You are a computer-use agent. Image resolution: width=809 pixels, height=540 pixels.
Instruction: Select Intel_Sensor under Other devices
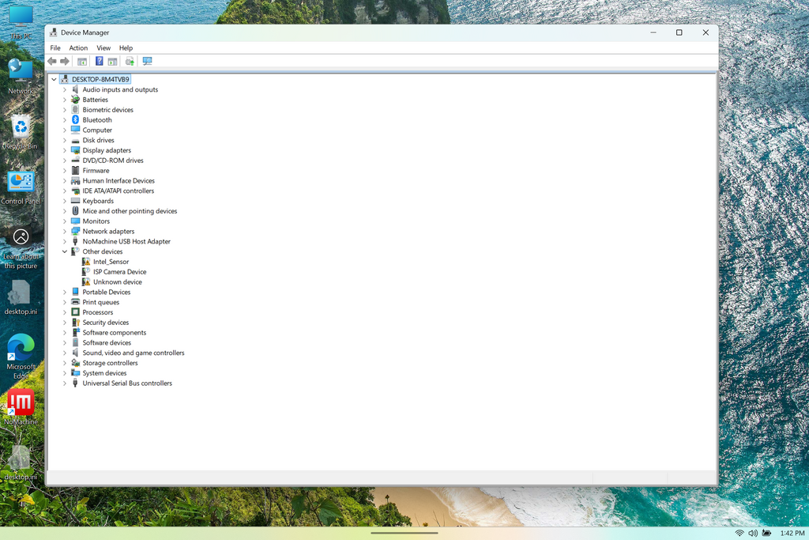[x=111, y=262]
